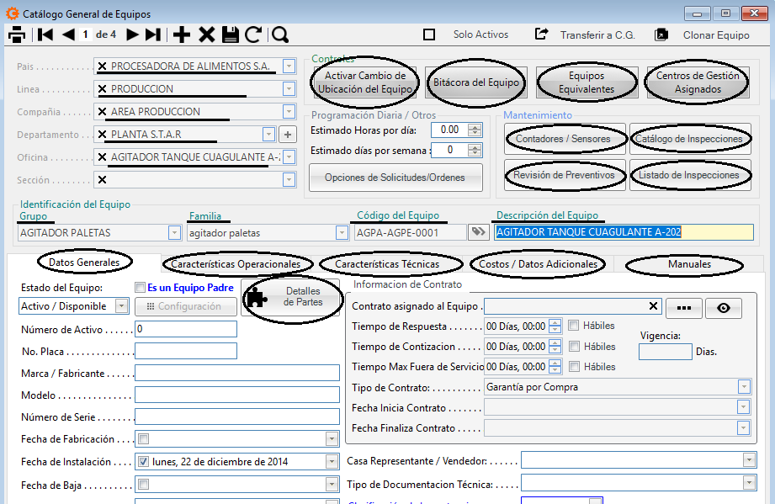Increase Estimado Horas por día value
The height and width of the screenshot is (504, 775).
point(475,127)
